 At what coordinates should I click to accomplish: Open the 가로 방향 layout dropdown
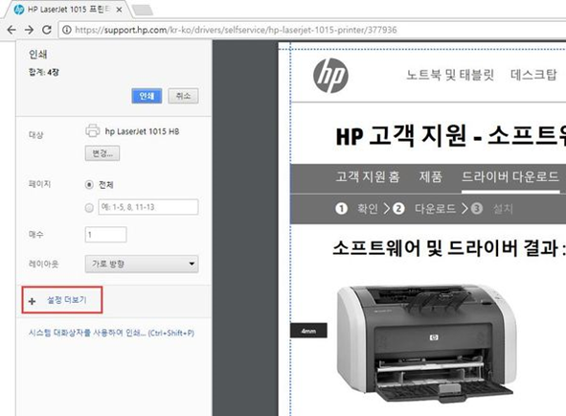(x=142, y=264)
